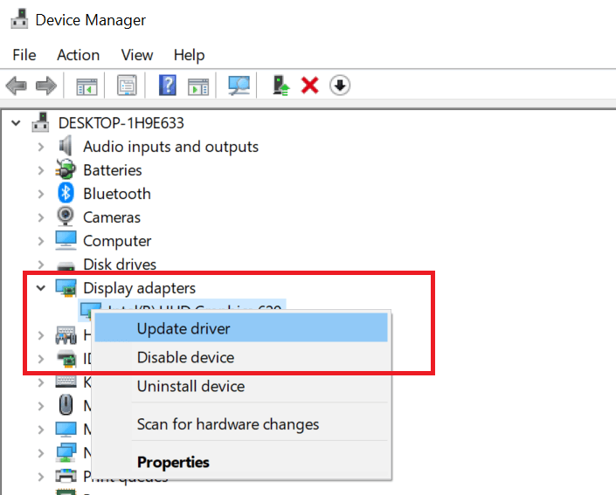Screen dimensions: 616x495
Task: Open the Help menu
Action: [x=189, y=55]
